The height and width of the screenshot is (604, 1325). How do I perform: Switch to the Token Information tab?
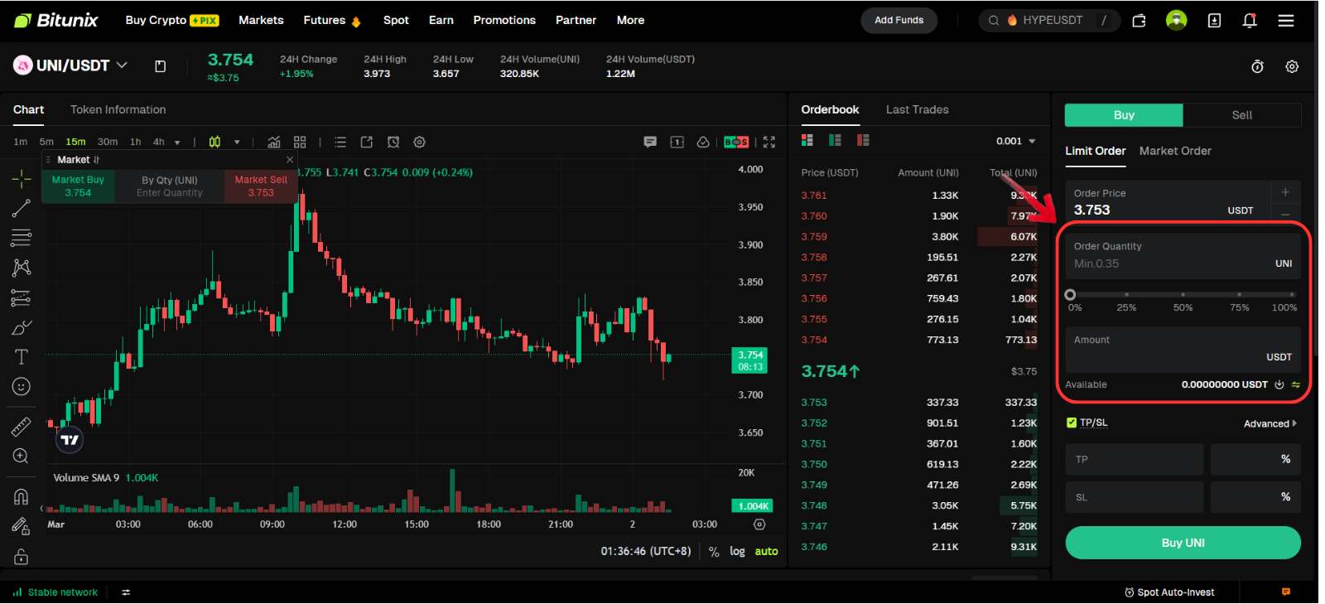point(118,109)
